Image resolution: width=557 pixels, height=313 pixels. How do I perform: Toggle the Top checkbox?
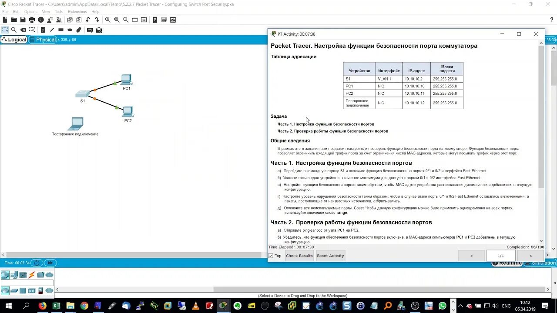(271, 256)
